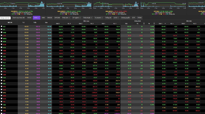Open the UPCOM index chart

[163, 5]
